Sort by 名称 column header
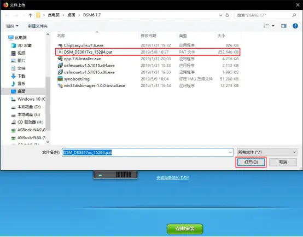 pyautogui.click(x=61, y=36)
